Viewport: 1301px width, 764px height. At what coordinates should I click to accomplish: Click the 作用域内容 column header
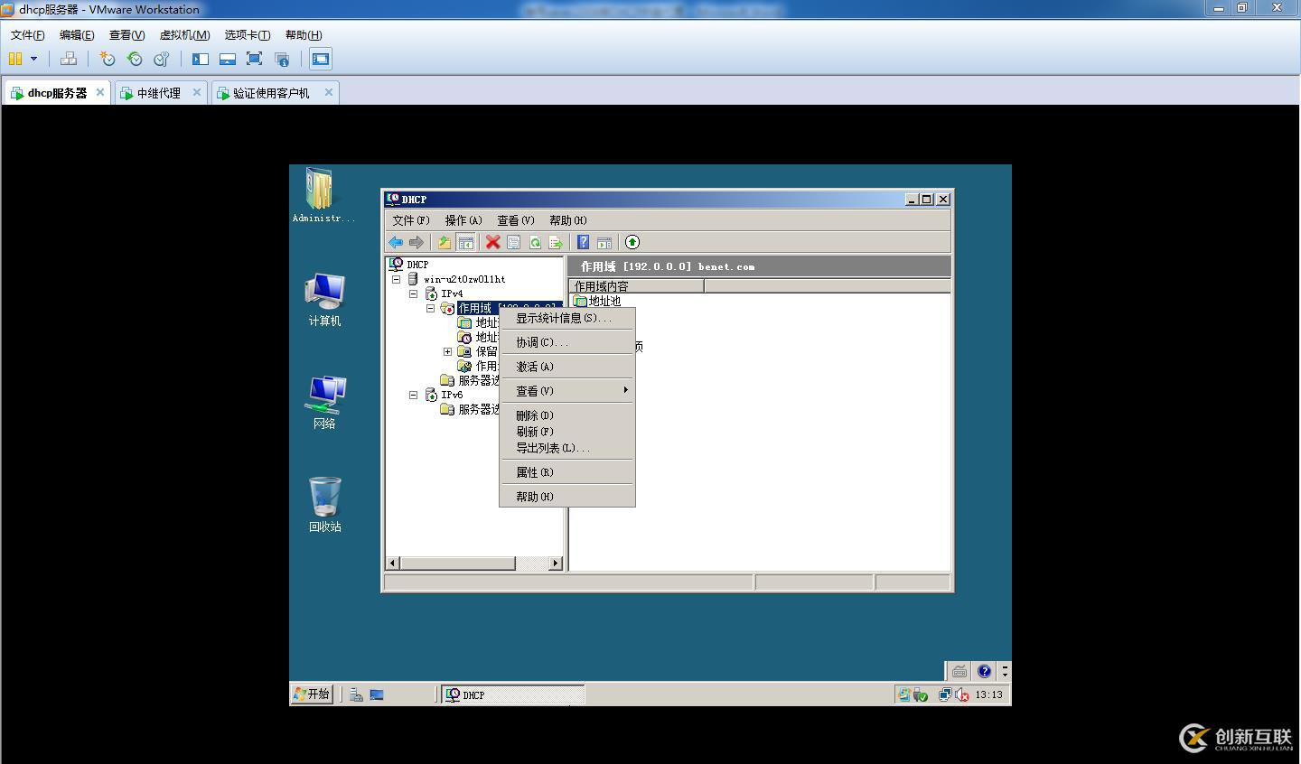tap(637, 286)
